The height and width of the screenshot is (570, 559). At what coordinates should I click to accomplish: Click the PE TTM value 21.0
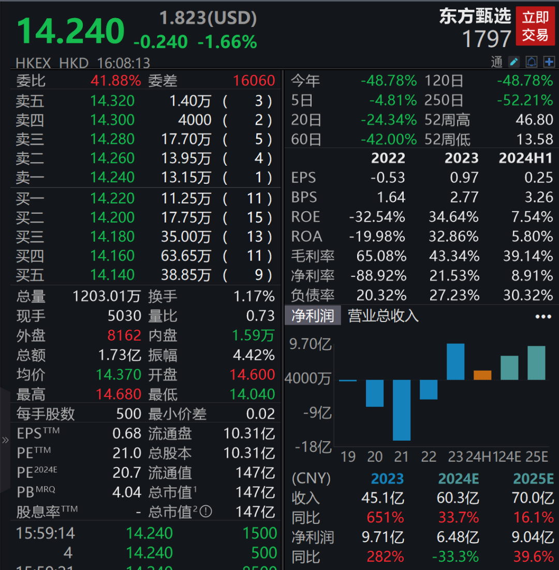pos(127,454)
